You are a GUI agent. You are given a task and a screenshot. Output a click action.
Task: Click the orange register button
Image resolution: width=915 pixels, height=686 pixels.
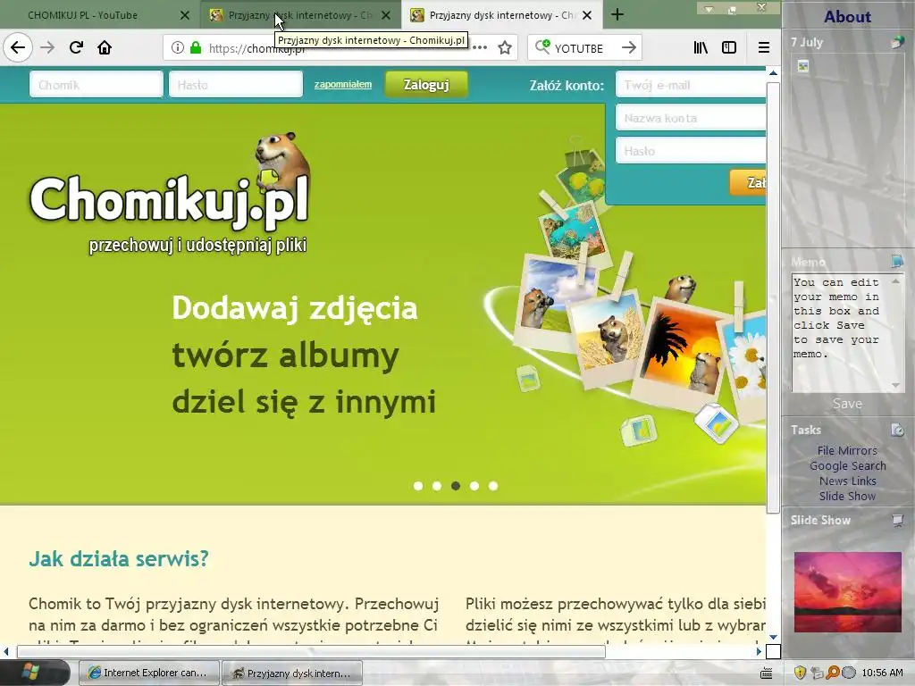748,182
